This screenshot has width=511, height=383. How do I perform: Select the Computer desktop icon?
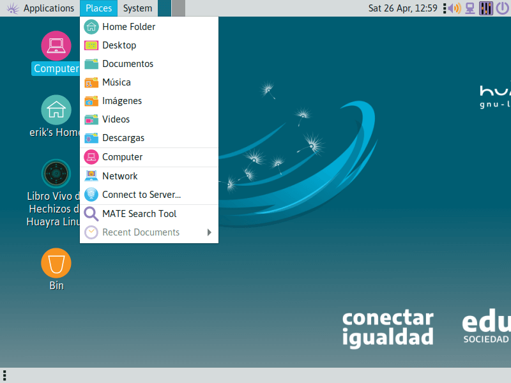pos(56,45)
